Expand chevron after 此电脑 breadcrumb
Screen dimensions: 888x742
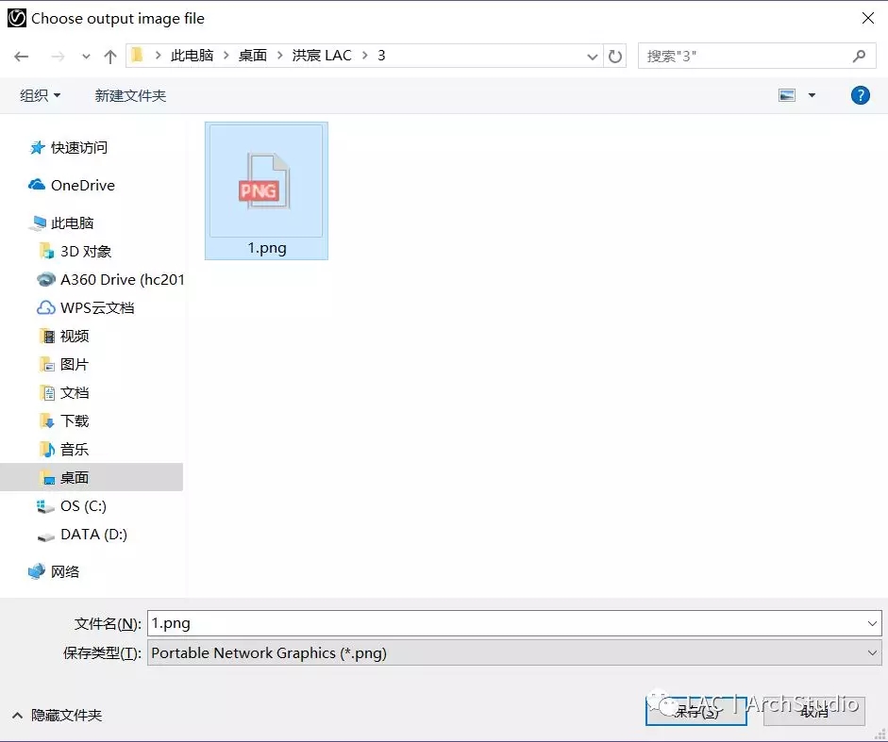[x=226, y=56]
